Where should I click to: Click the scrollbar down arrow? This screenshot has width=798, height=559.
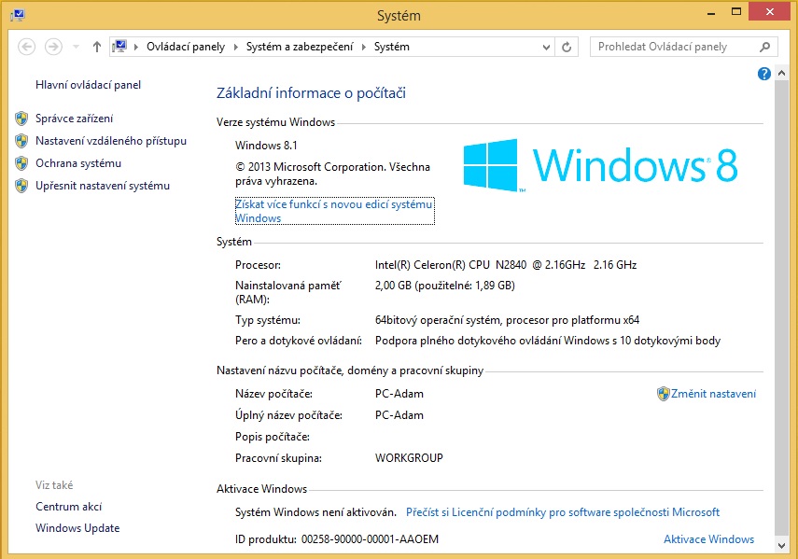(782, 546)
